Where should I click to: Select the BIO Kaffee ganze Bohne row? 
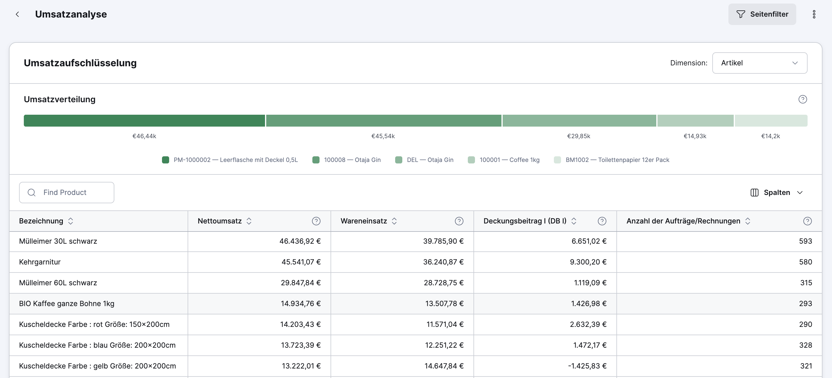coord(66,304)
